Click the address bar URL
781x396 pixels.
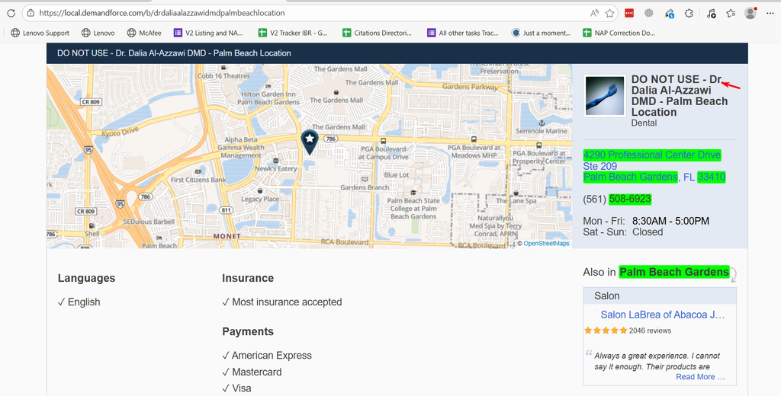click(x=162, y=13)
